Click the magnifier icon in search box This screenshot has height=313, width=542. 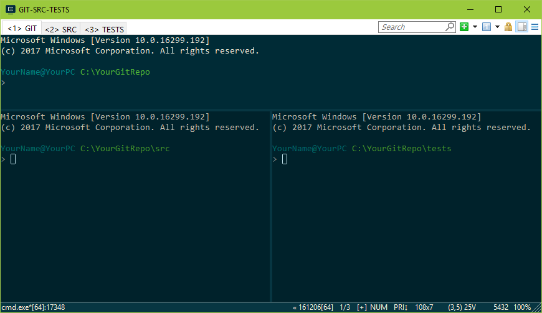point(450,27)
